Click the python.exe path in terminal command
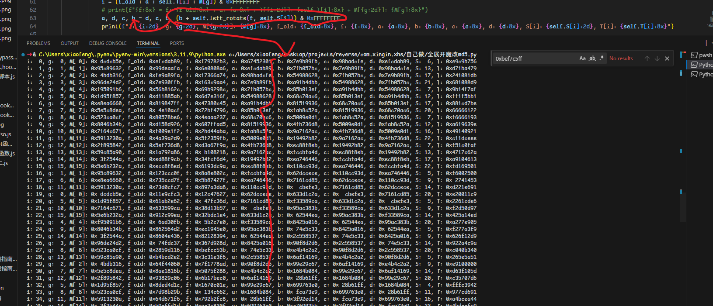713x306 pixels. click(132, 55)
